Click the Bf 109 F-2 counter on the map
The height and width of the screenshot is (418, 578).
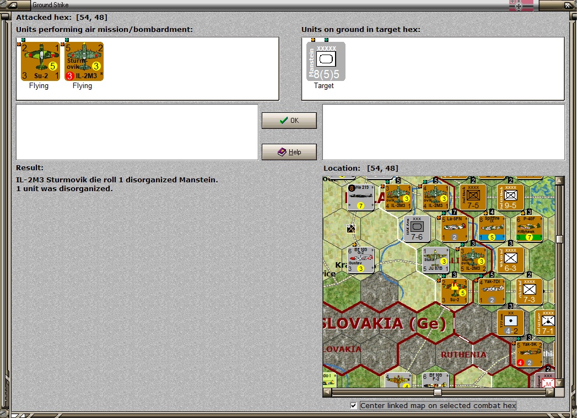click(x=435, y=380)
